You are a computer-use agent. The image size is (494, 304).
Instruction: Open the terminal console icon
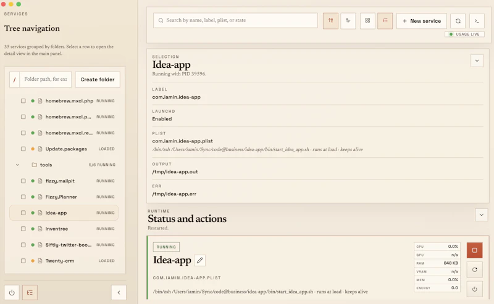[x=477, y=21]
